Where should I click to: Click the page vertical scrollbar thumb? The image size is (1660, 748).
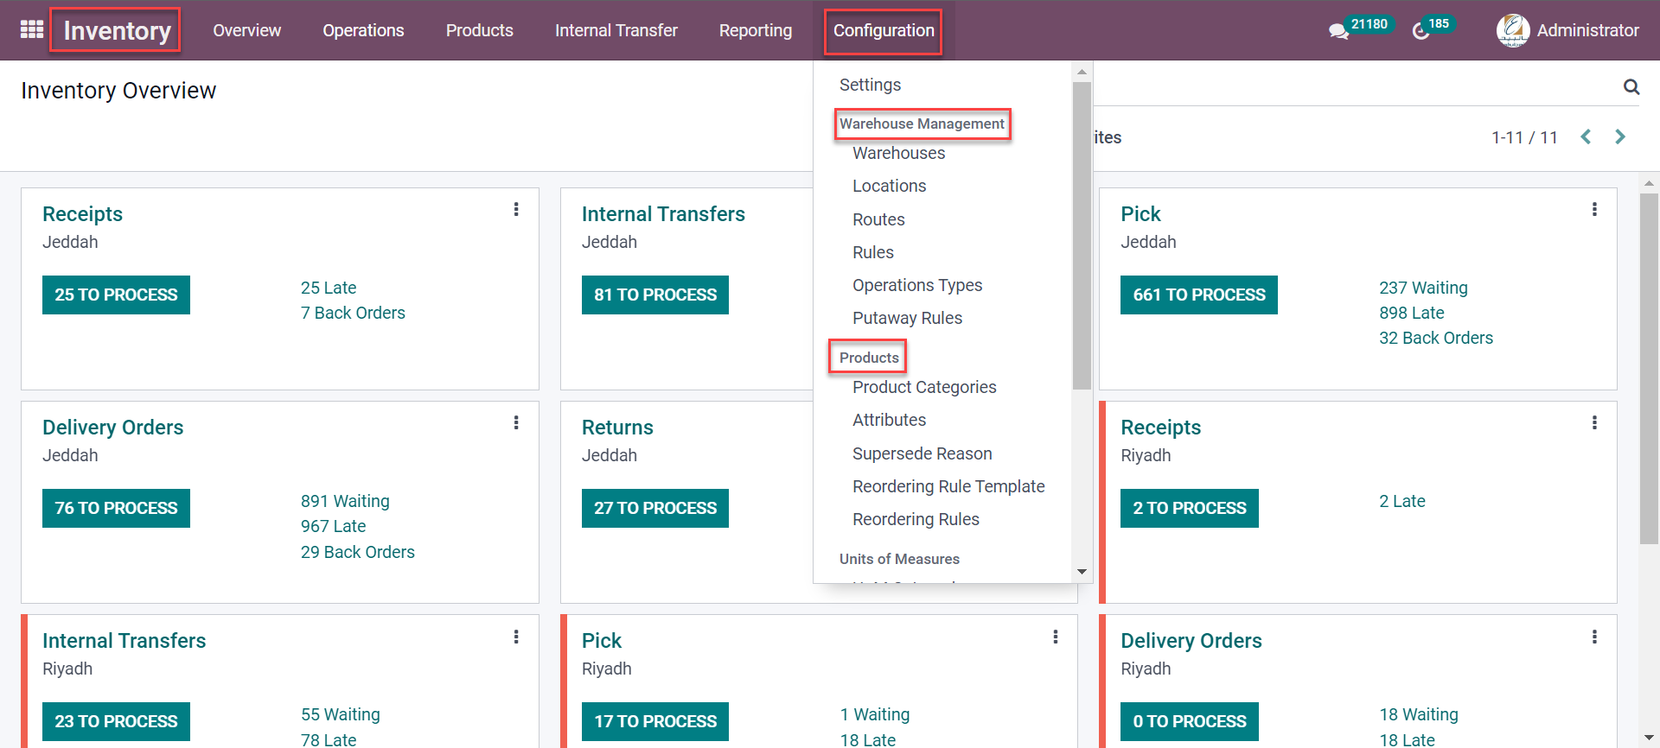coord(1649,369)
